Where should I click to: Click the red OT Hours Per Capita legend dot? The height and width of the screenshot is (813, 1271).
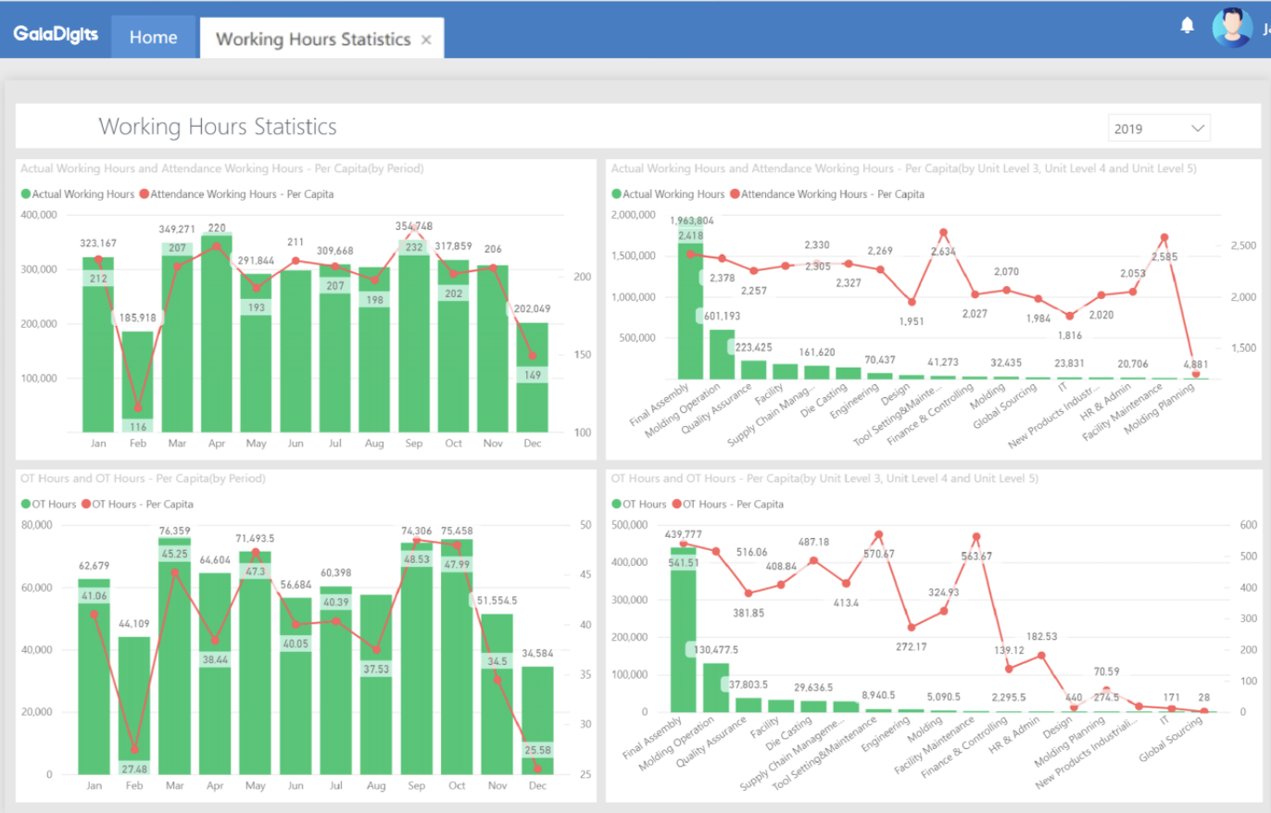[x=88, y=505]
